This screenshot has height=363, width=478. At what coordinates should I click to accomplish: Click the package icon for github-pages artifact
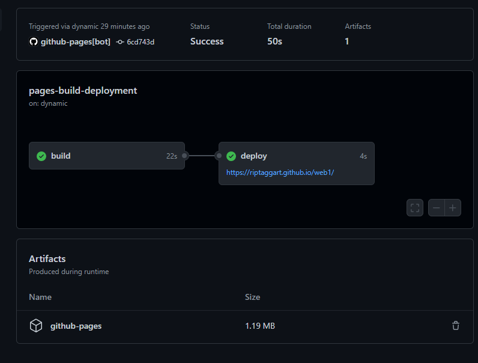[x=36, y=326]
